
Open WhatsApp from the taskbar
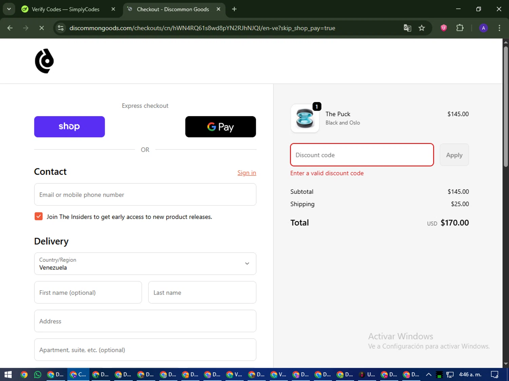point(38,375)
